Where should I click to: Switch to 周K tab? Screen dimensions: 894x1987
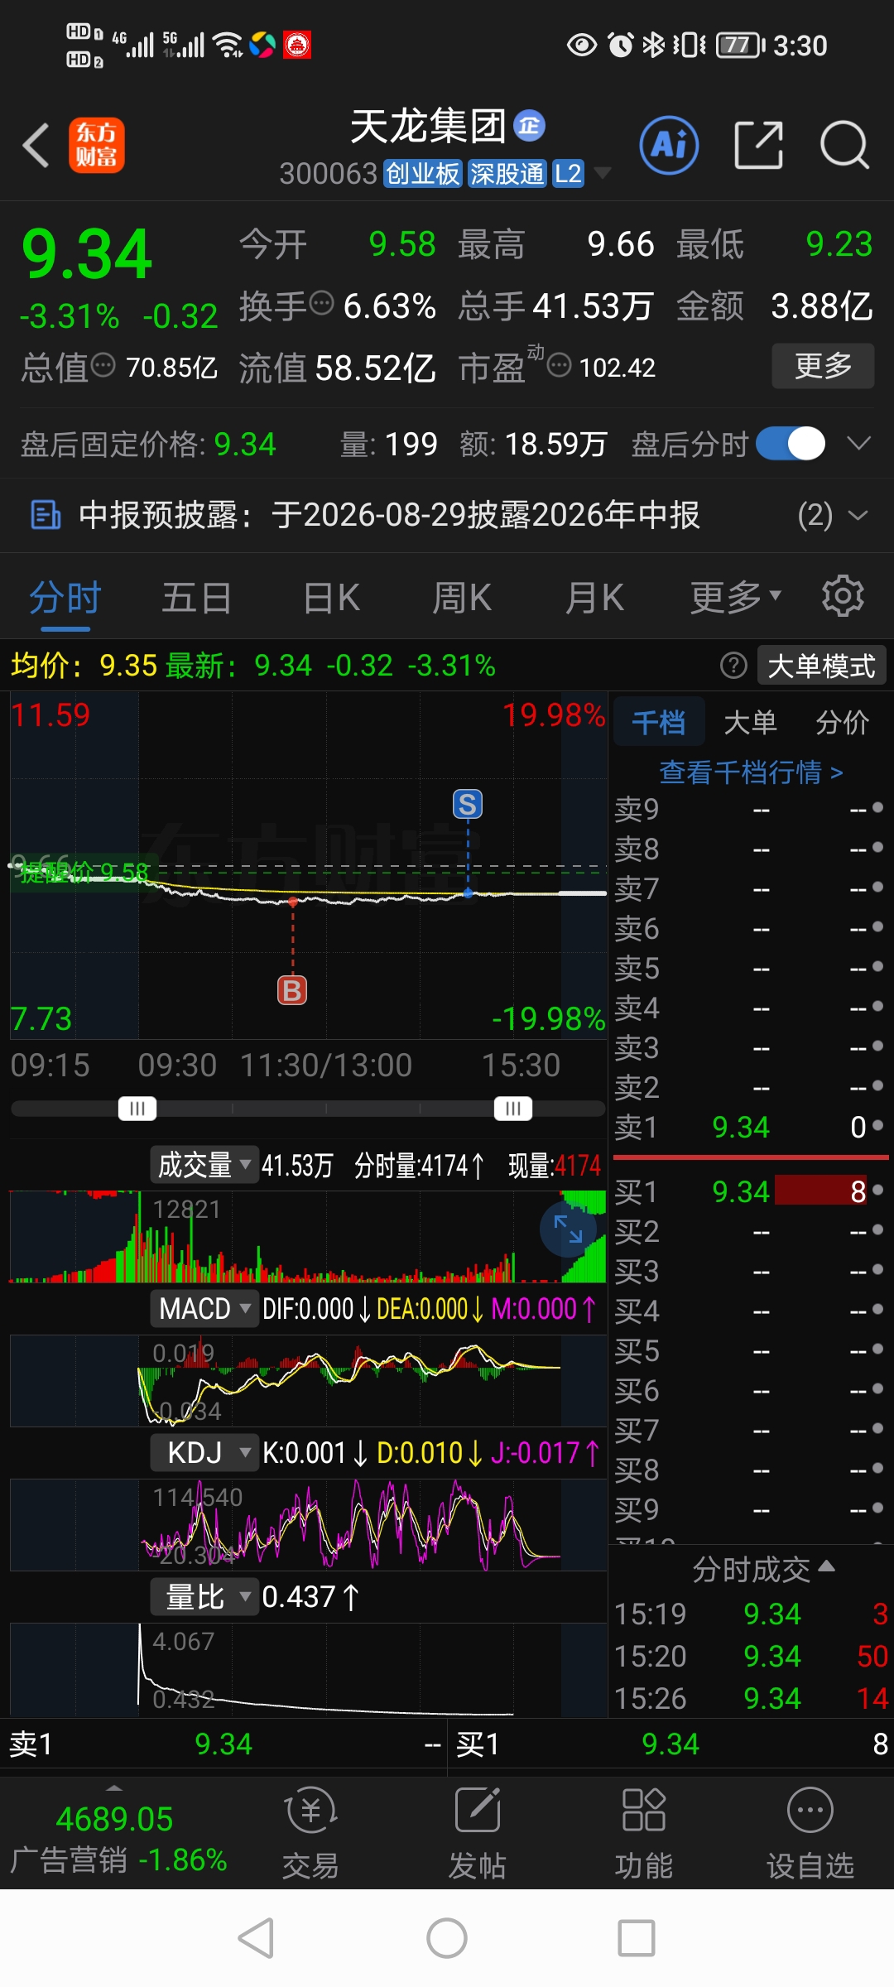click(462, 597)
